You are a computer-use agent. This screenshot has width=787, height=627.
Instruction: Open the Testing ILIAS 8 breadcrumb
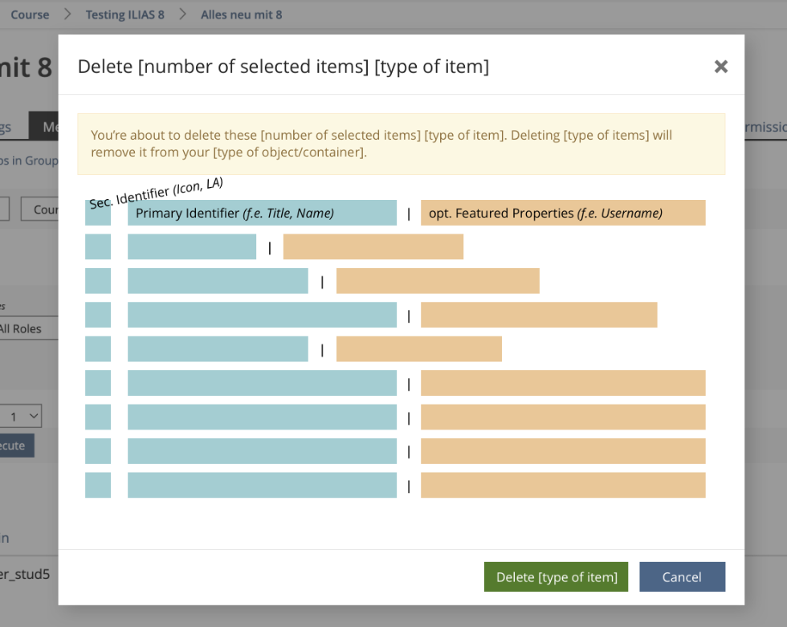click(123, 14)
